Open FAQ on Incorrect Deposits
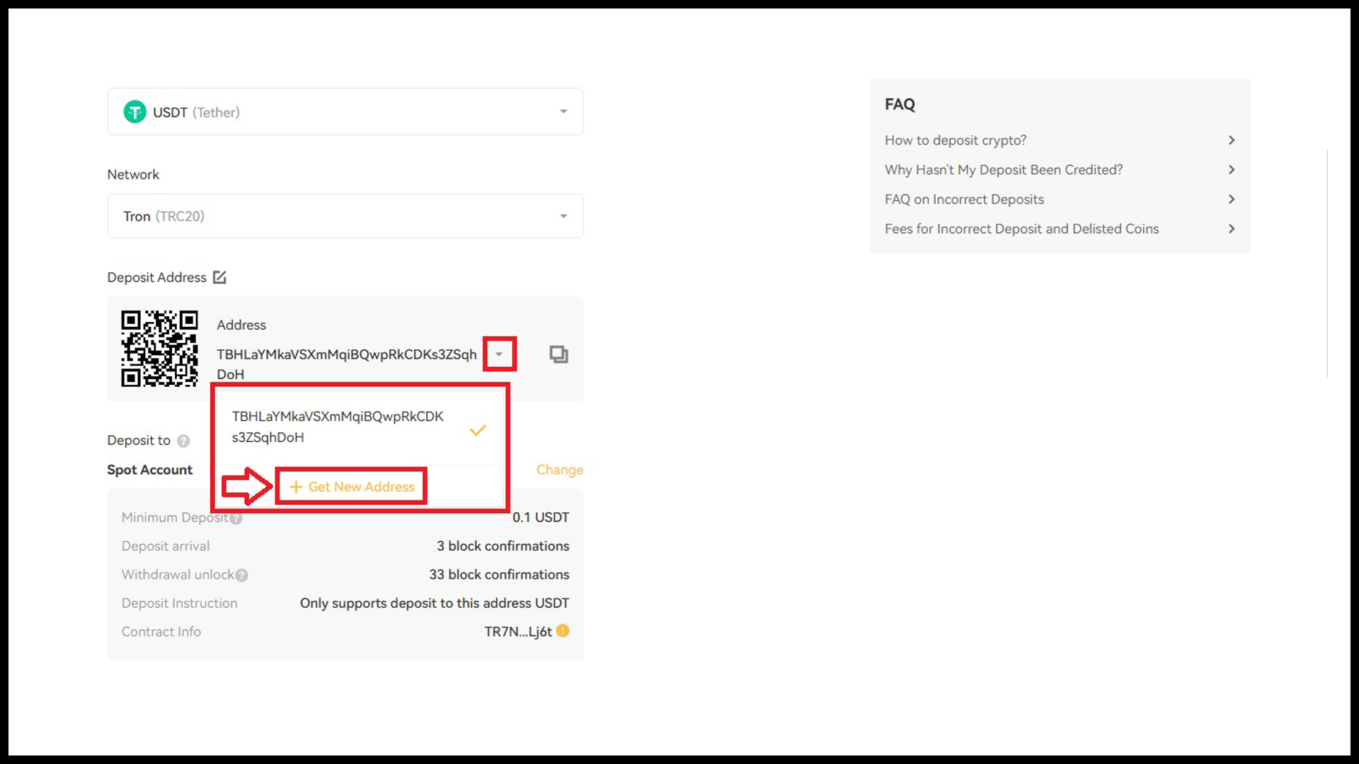This screenshot has height=764, width=1359. click(x=1060, y=199)
